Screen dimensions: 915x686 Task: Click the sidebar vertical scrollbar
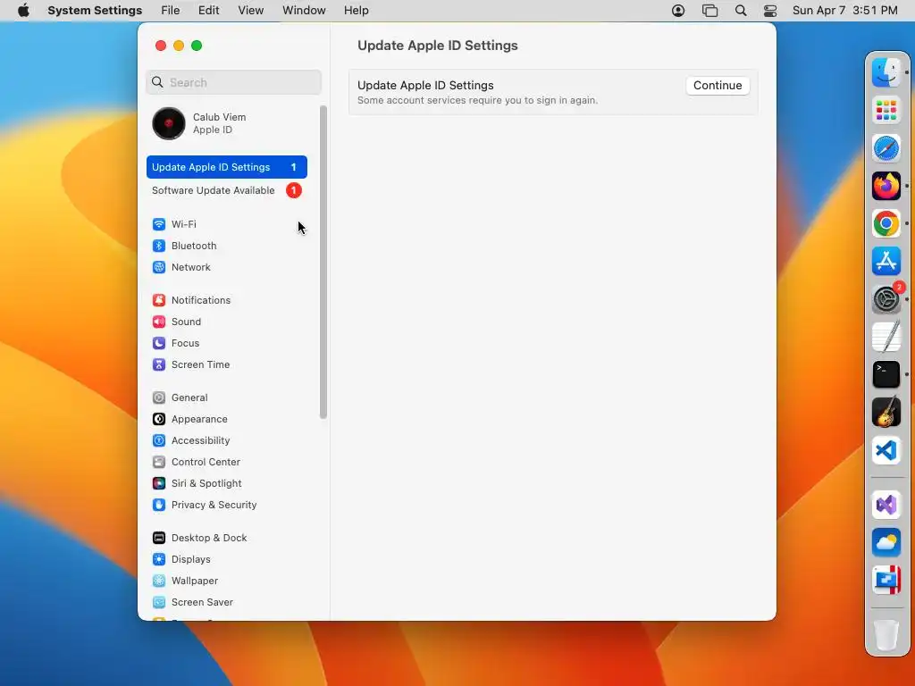pos(323,262)
